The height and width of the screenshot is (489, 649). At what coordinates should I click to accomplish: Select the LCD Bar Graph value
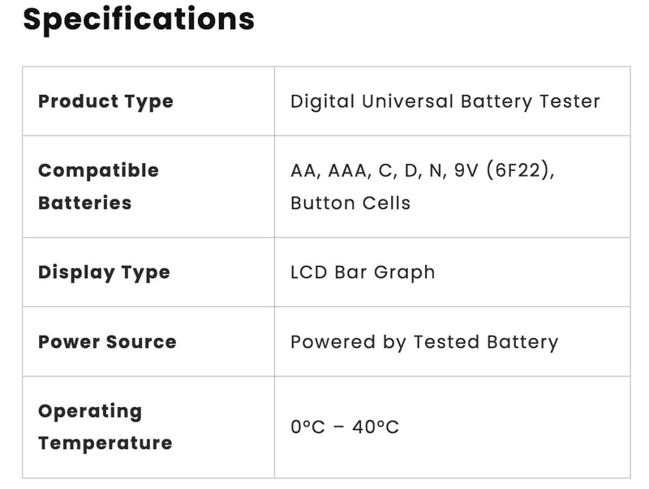363,272
